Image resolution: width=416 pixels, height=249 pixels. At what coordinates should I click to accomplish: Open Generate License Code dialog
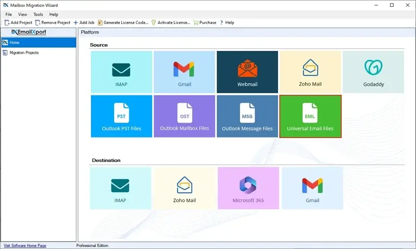tap(123, 23)
